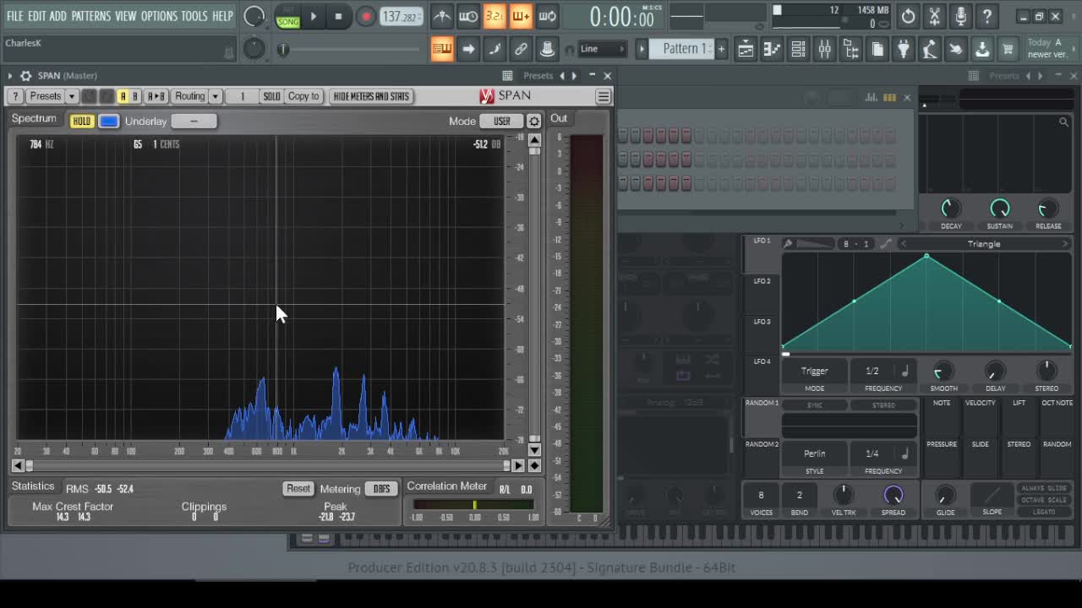Open SPAN hamburger menu icon
Viewport: 1082px width, 608px height.
tap(603, 96)
